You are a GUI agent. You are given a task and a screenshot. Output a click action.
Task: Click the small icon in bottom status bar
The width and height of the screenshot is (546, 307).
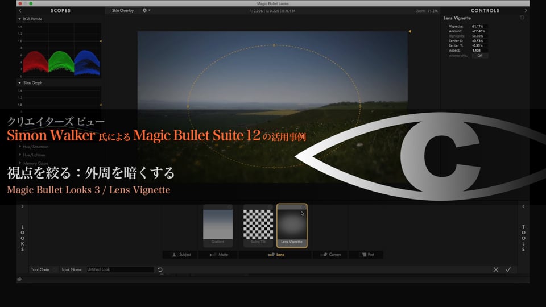tap(19, 279)
